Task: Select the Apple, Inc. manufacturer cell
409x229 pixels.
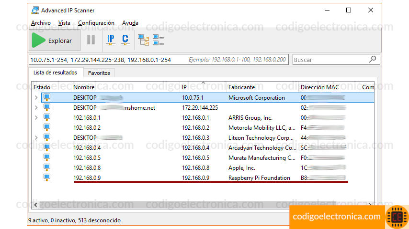Action: [241, 168]
